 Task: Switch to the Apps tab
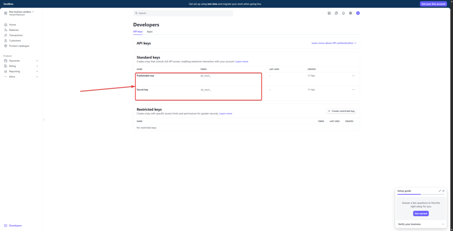click(150, 32)
